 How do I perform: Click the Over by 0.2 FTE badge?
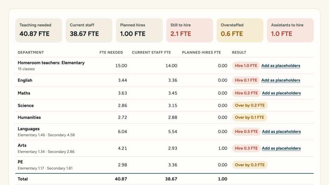tap(250, 105)
